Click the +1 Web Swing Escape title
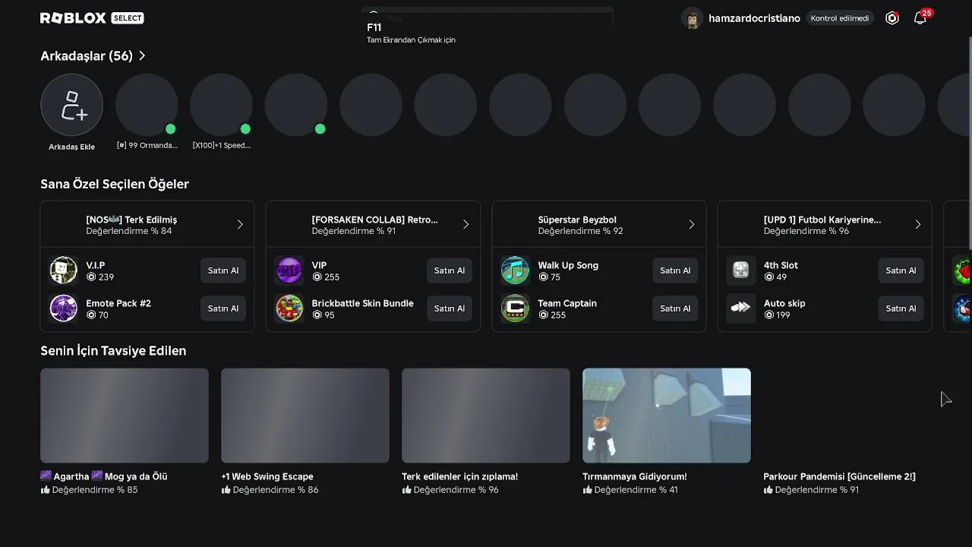The width and height of the screenshot is (972, 547). (x=267, y=476)
